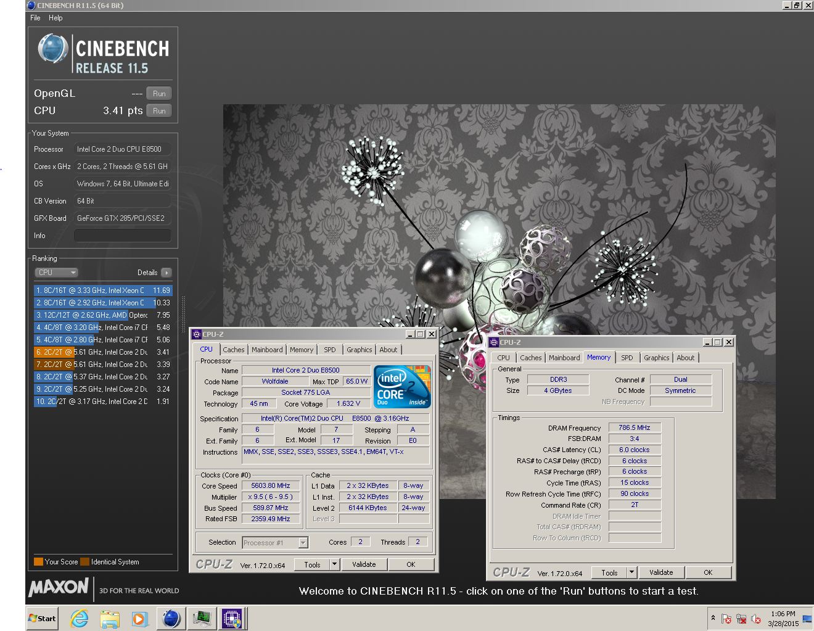This screenshot has height=631, width=814.
Task: Open the CPU ranking type dropdown
Action: 56,273
